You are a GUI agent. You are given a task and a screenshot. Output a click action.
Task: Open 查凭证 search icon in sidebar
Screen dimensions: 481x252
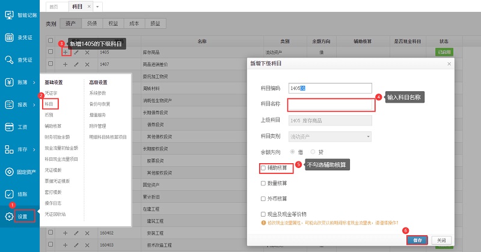(9, 59)
